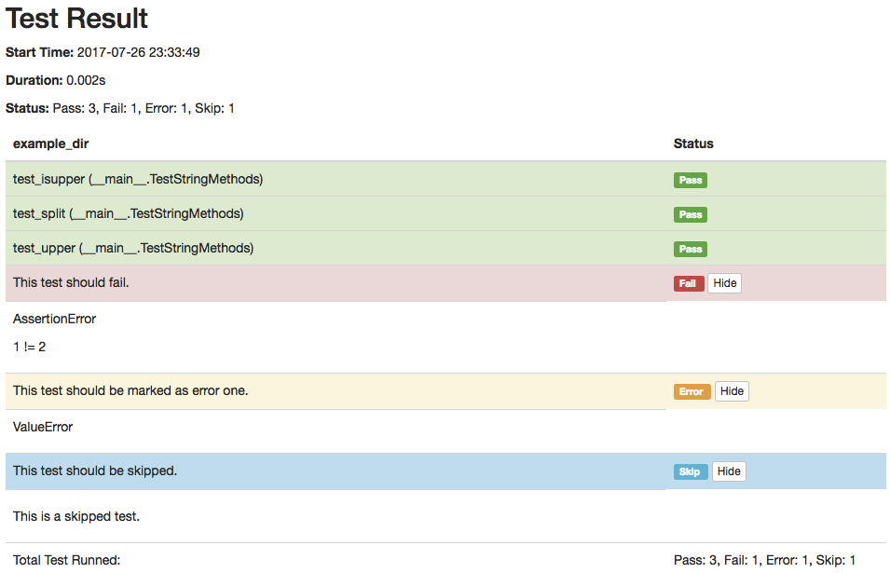This screenshot has height=573, width=890.
Task: Select the test_isupper (__main__.TestStringMethods) row
Action: tap(445, 179)
